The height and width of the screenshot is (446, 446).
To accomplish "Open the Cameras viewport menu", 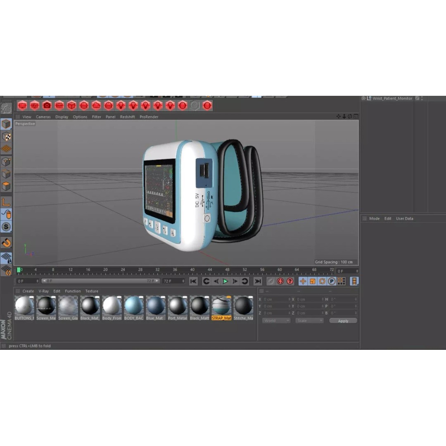I will click(43, 117).
